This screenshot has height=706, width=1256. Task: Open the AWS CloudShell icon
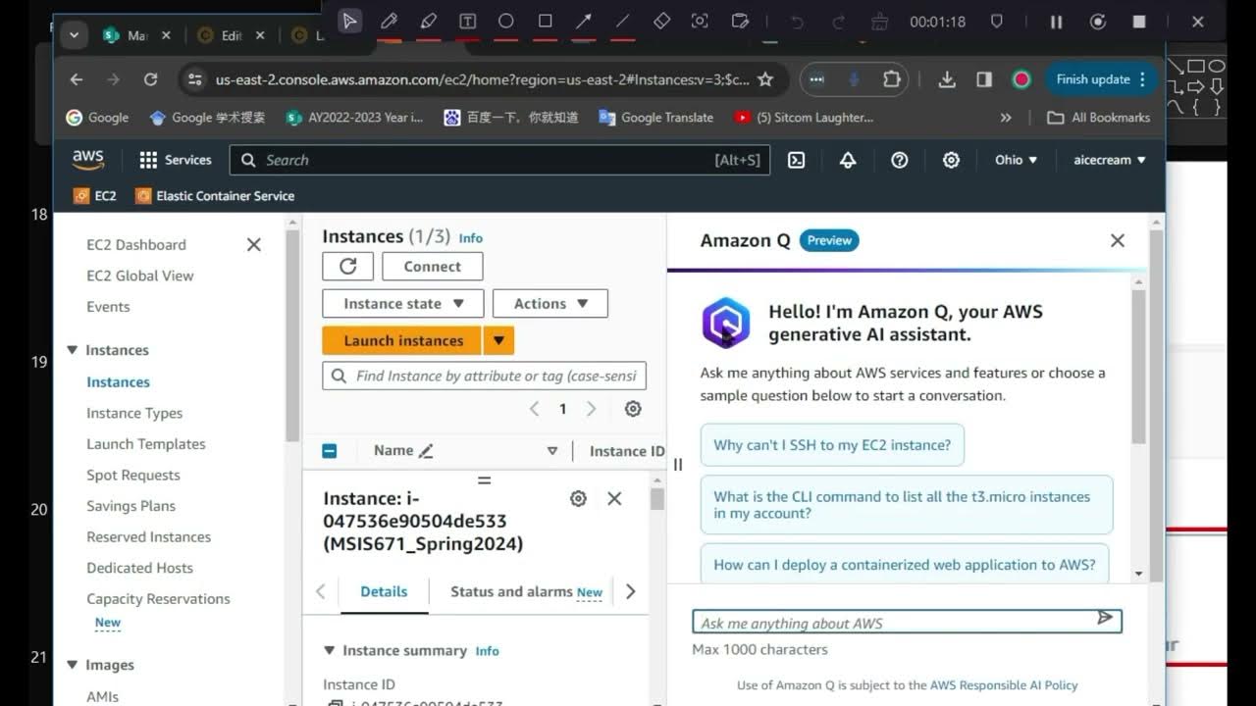coord(797,160)
